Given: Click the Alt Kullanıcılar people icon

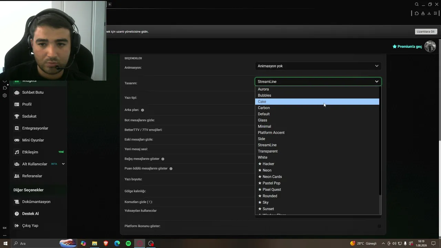Looking at the screenshot, I should tap(17, 164).
